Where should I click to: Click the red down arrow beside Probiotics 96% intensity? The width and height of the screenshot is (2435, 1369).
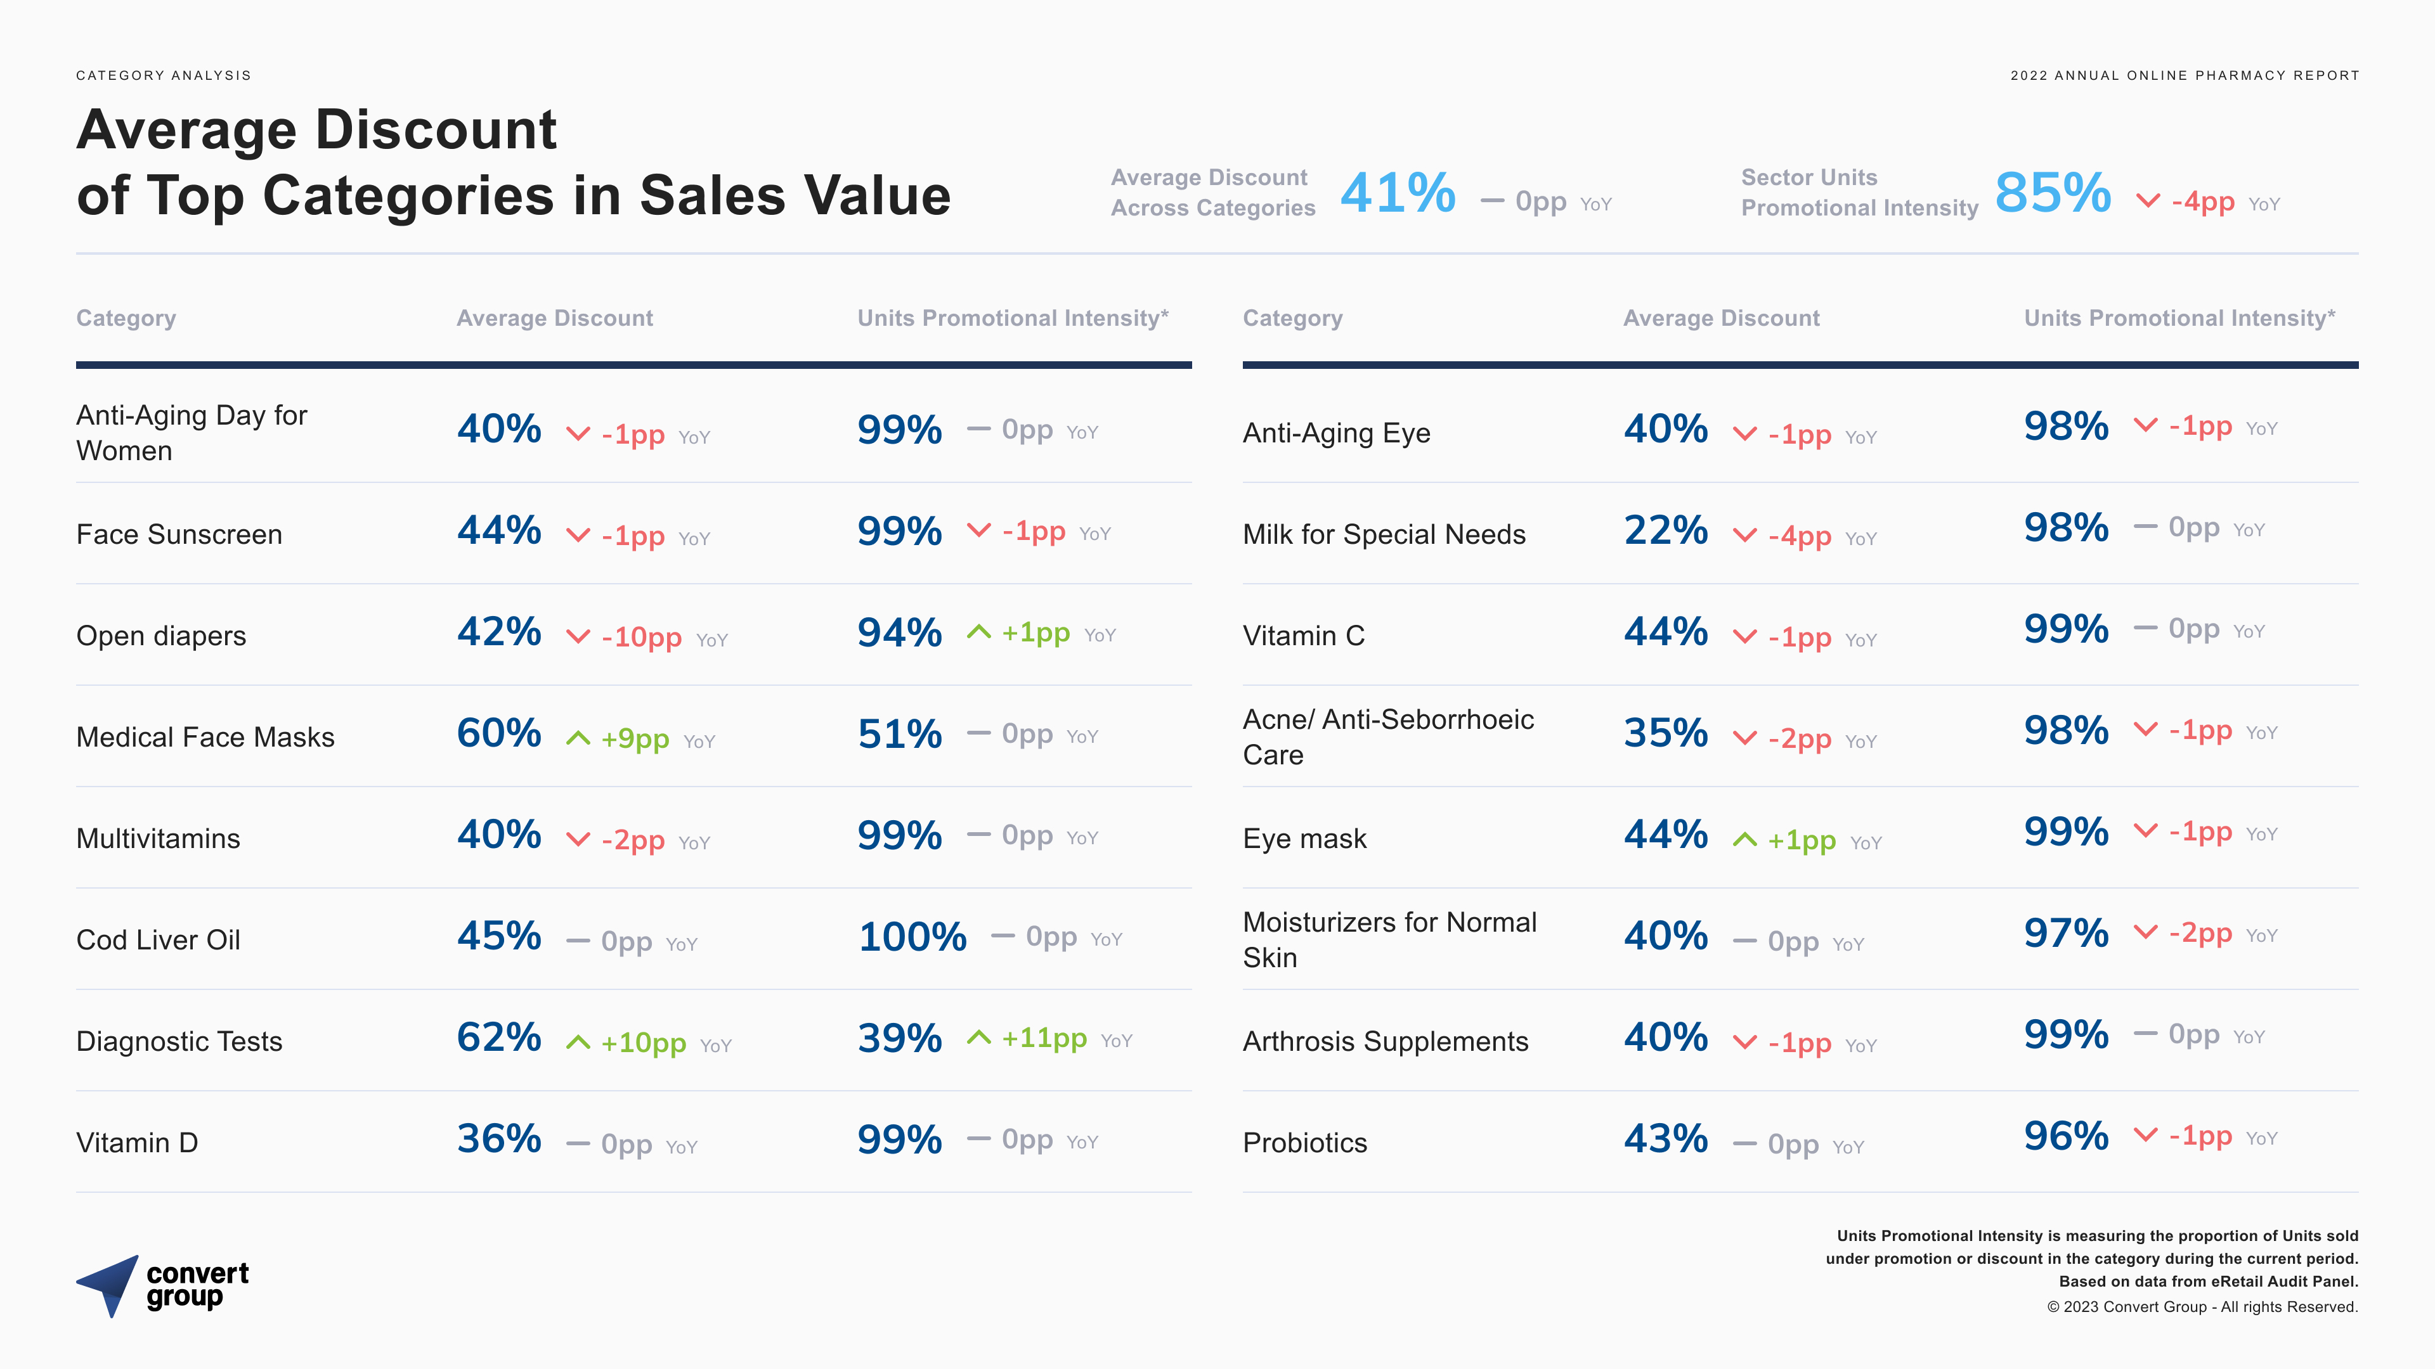tap(2146, 1134)
